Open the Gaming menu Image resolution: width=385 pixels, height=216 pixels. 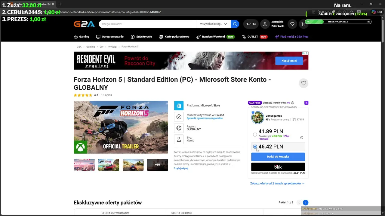coord(81,37)
